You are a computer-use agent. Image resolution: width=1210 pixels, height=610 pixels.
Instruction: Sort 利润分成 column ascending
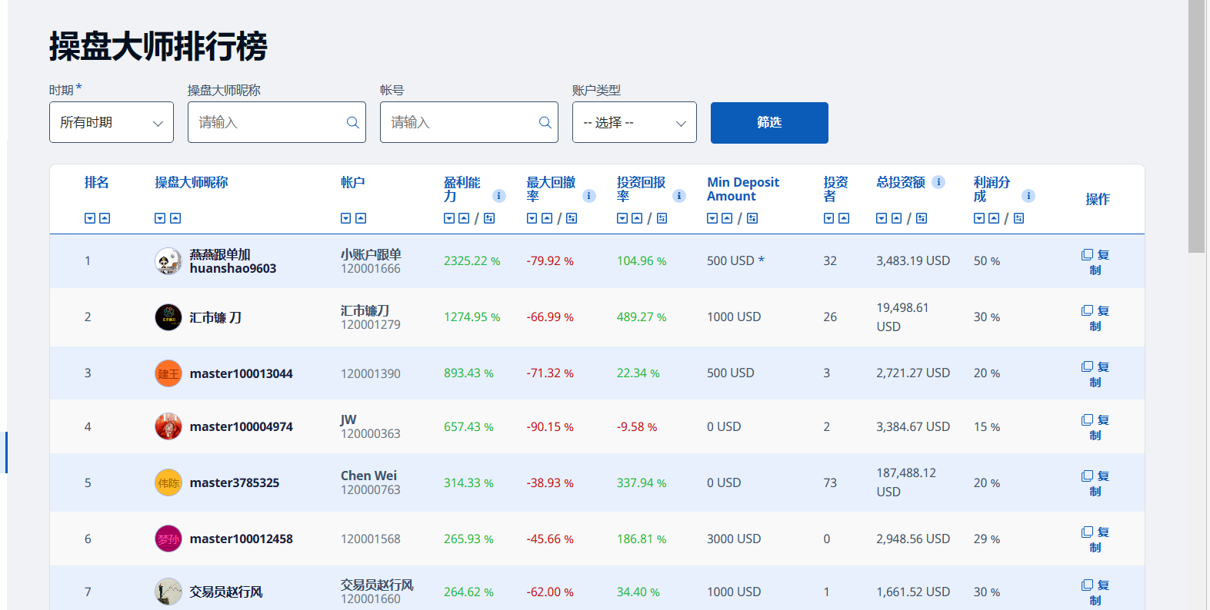(994, 218)
